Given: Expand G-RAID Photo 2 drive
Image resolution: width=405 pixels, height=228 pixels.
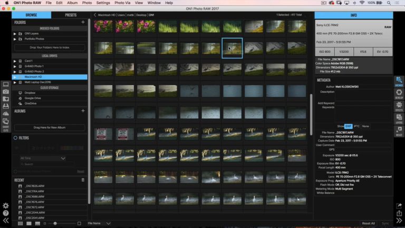Looking at the screenshot, I should [x=15, y=72].
